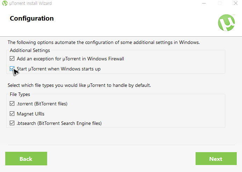Click the '.torrent (BitTorrent files)' label text
Viewport: 242px width, 172px height.
tap(42, 104)
